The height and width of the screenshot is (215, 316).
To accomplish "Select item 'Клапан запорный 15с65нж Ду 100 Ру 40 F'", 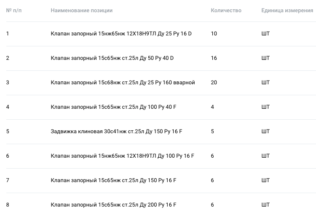I will (113, 107).
